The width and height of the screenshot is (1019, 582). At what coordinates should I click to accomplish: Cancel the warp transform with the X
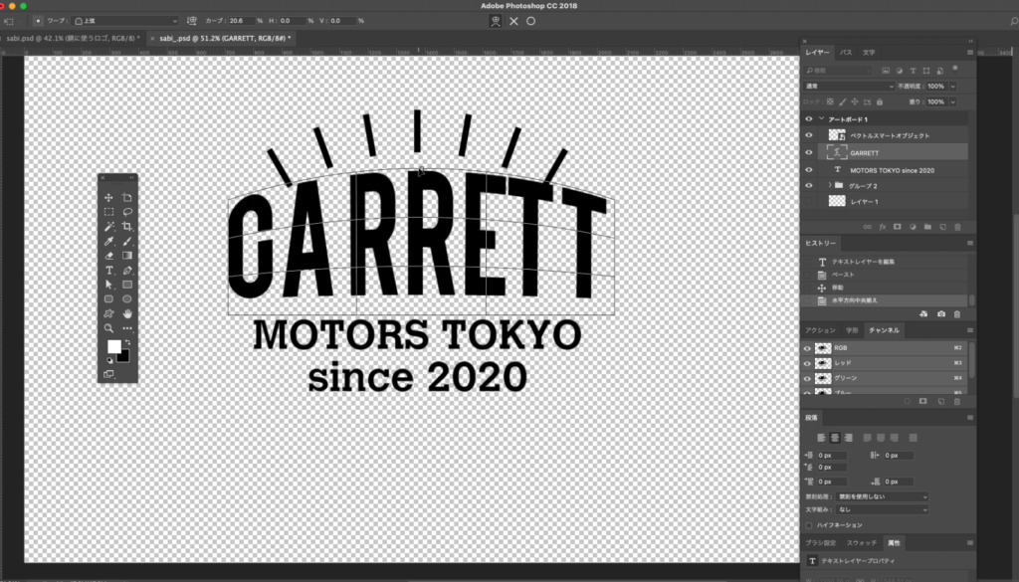[x=513, y=21]
